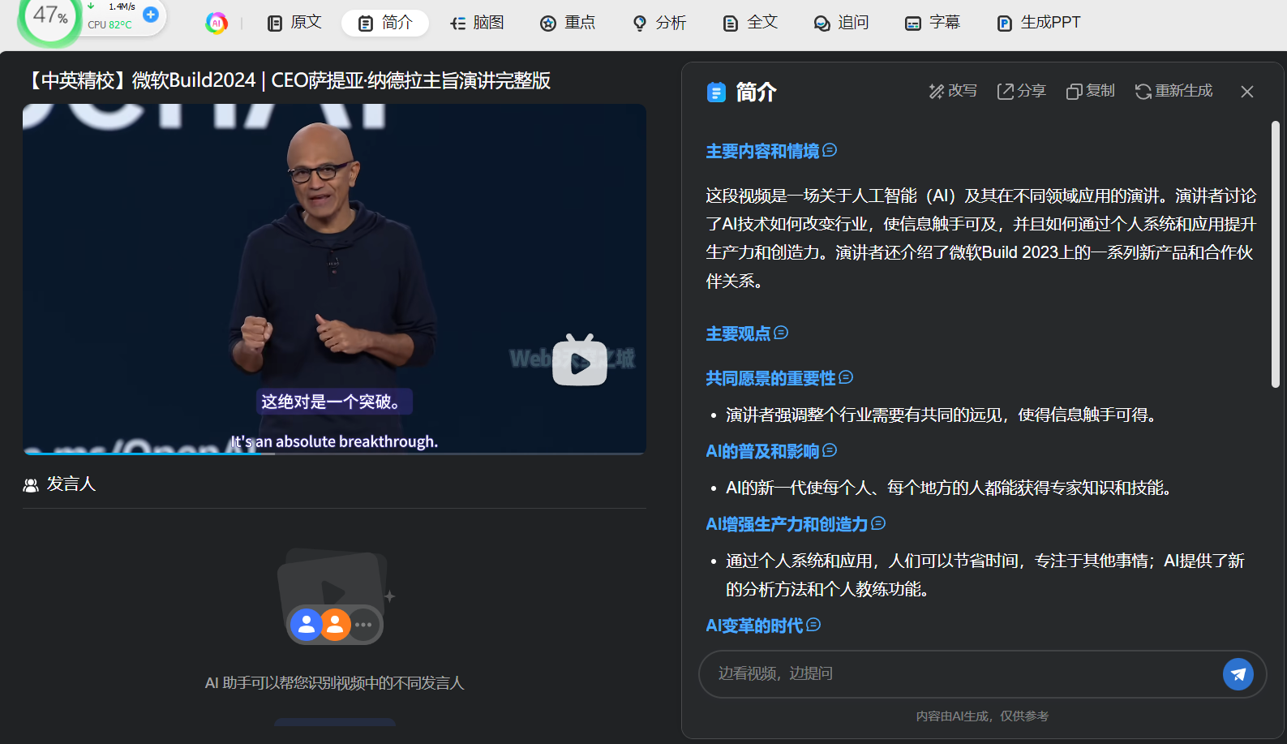Open the 脑图 mind map tab

coord(478,23)
